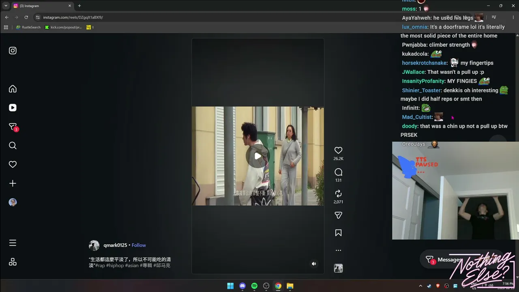
Task: Play the reel video
Action: [257, 156]
